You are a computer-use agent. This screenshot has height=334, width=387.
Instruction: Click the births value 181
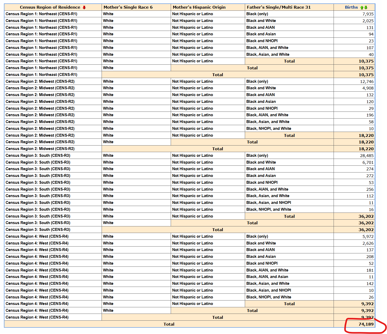click(x=370, y=270)
